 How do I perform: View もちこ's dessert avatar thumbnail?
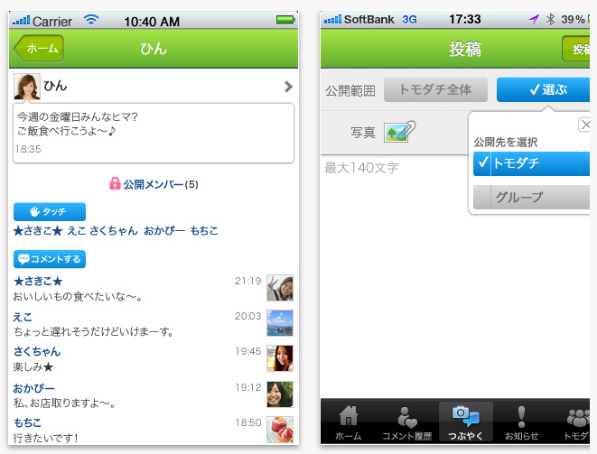point(280,430)
